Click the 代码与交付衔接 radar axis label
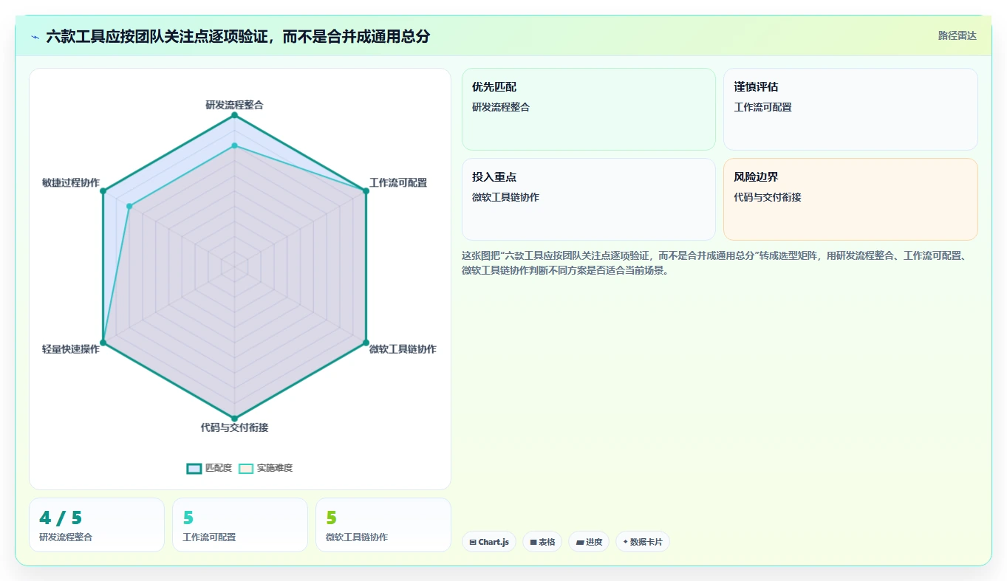 [x=234, y=427]
